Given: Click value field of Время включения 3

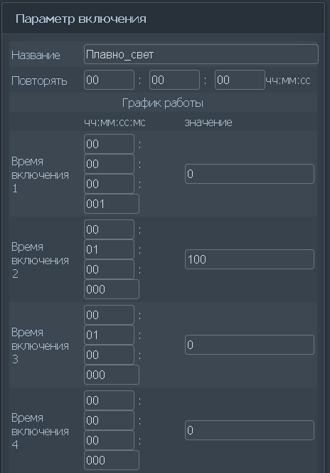Looking at the screenshot, I should click(x=250, y=345).
